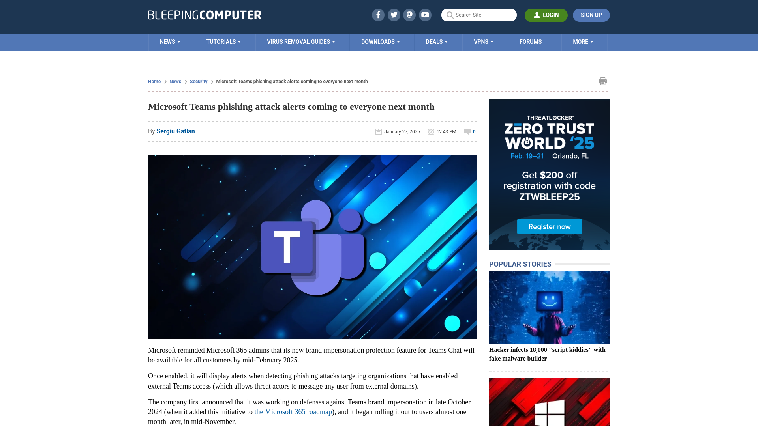Open the FORUMS menu item

point(531,42)
